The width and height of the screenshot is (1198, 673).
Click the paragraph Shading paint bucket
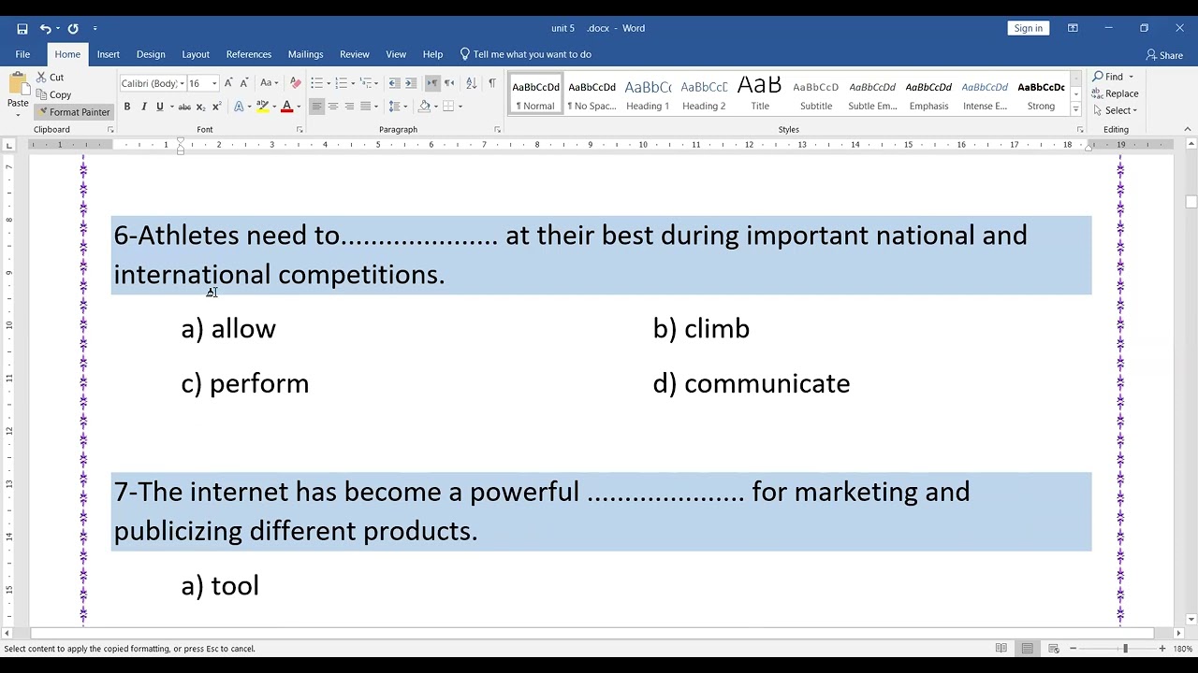(424, 107)
